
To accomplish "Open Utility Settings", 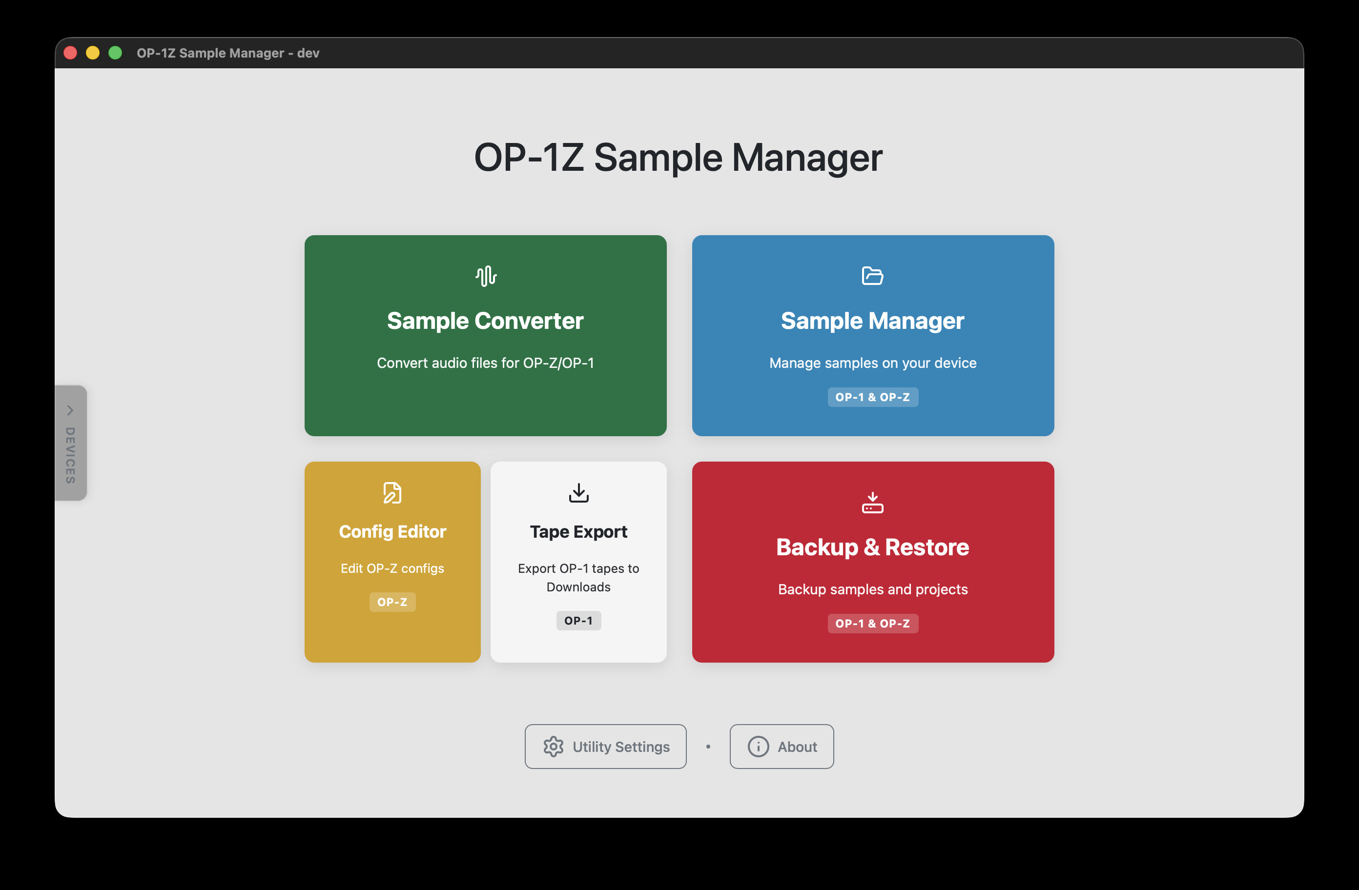I will (605, 747).
